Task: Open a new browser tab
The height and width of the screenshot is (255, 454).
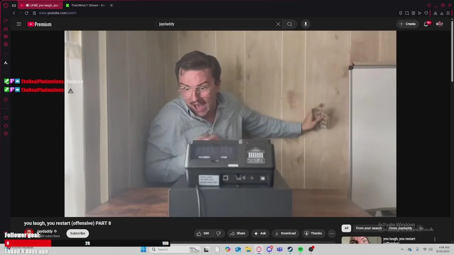Action: click(111, 5)
